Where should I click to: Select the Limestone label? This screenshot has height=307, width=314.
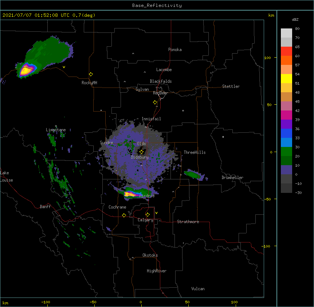pyautogui.click(x=56, y=130)
